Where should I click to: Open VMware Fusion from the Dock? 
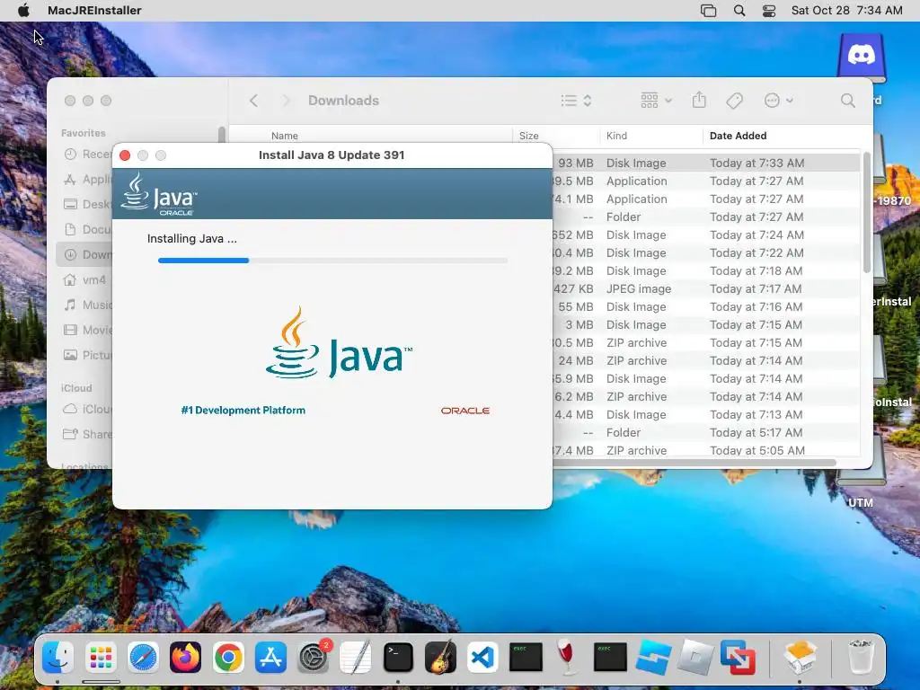[x=738, y=657]
